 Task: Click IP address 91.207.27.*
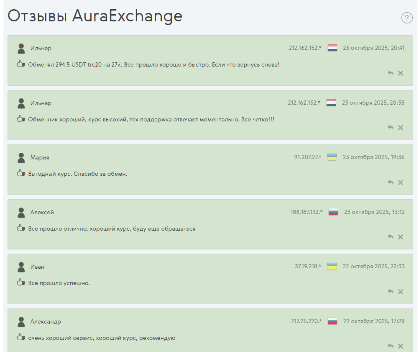pos(307,157)
